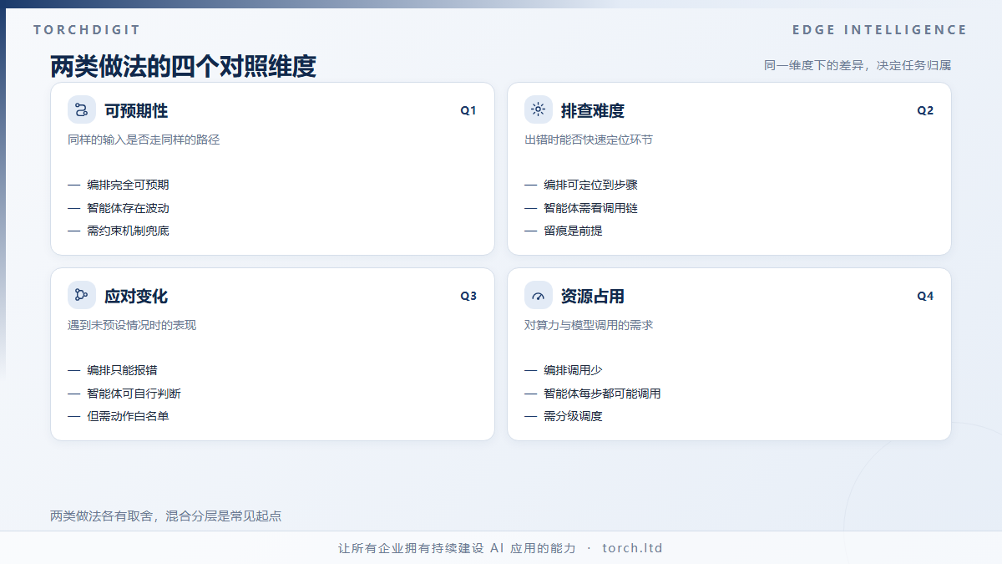The image size is (1002, 564).
Task: Select the slide title 两类做法的四个对照维度
Action: (x=183, y=65)
